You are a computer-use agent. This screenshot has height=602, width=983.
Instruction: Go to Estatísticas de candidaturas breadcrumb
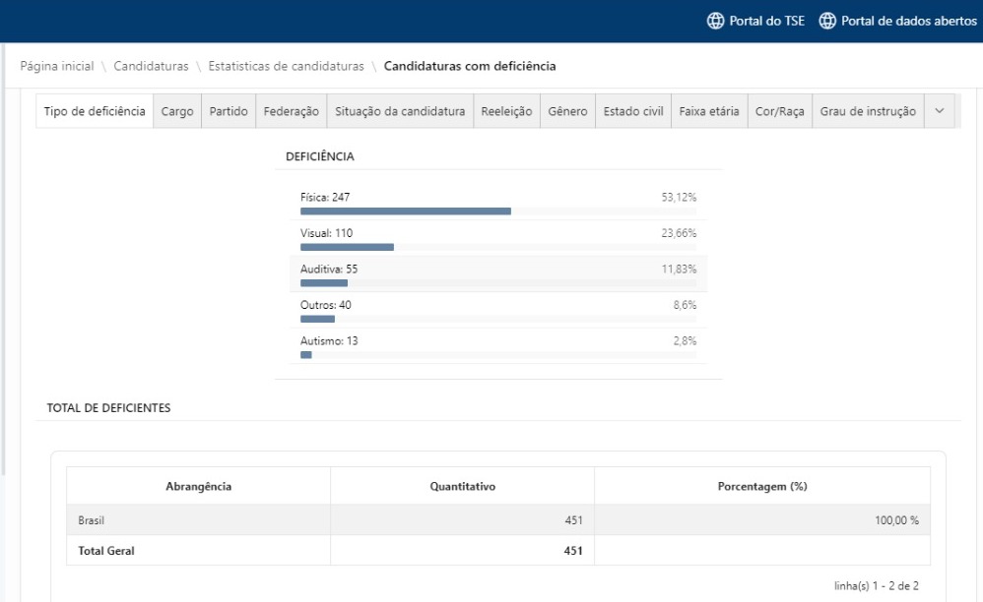tap(286, 66)
